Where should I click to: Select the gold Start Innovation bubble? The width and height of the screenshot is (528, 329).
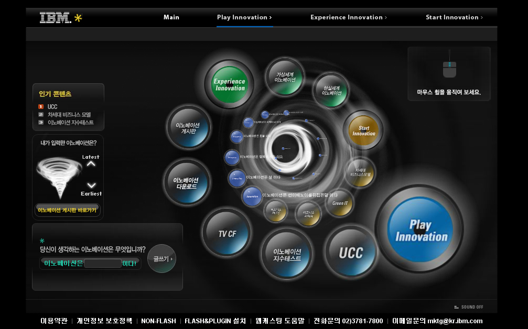click(363, 130)
